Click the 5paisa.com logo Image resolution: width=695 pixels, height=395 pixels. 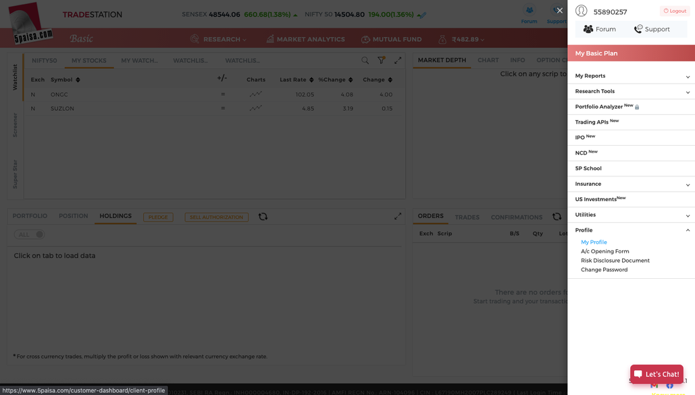point(31,23)
